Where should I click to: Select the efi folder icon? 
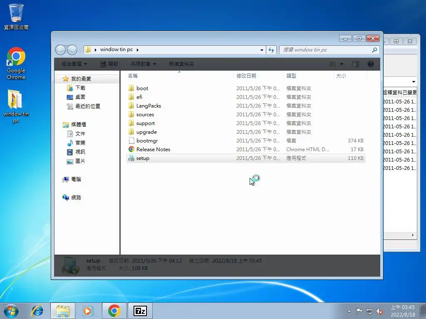click(131, 97)
